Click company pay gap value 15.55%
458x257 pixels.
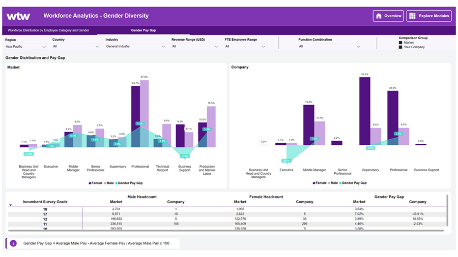point(418,219)
